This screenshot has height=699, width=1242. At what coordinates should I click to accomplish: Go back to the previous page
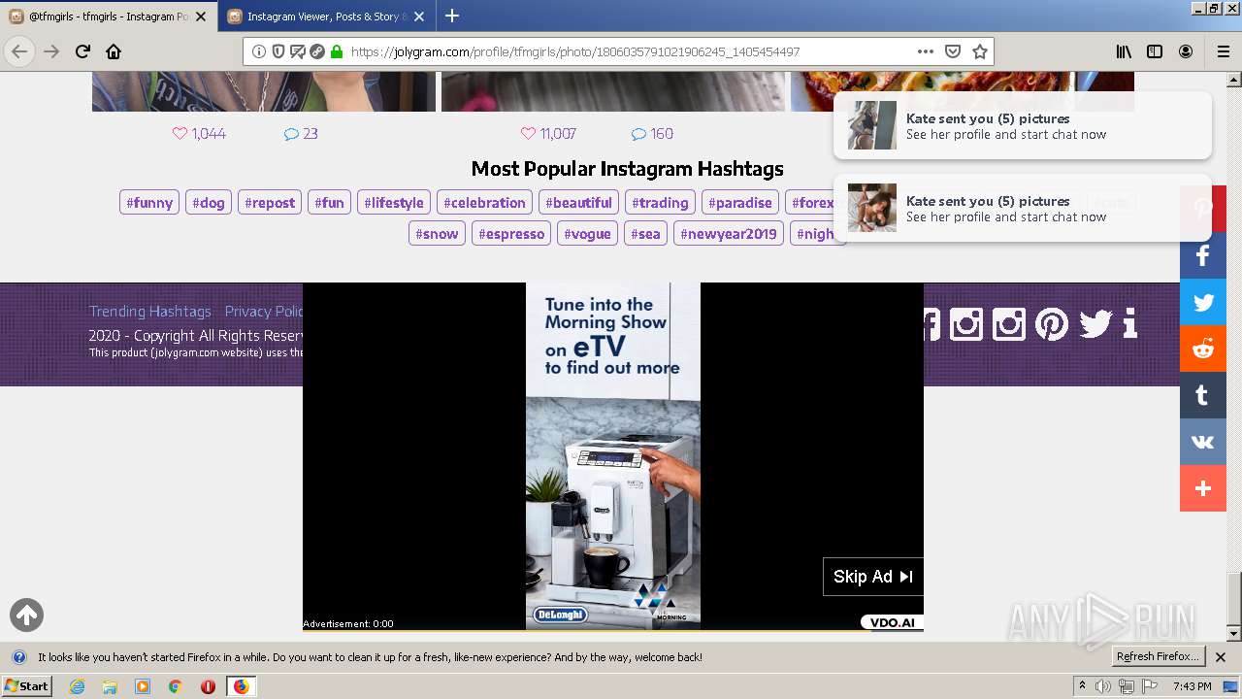[x=19, y=51]
